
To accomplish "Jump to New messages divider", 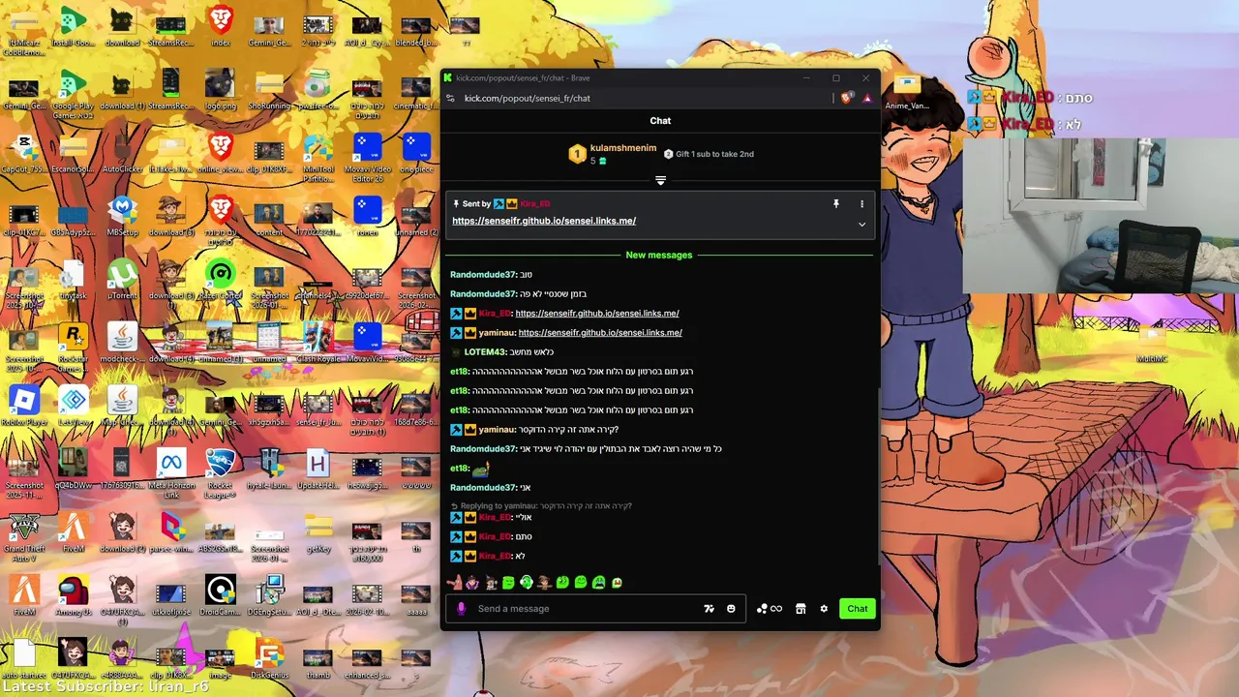I will click(x=659, y=255).
